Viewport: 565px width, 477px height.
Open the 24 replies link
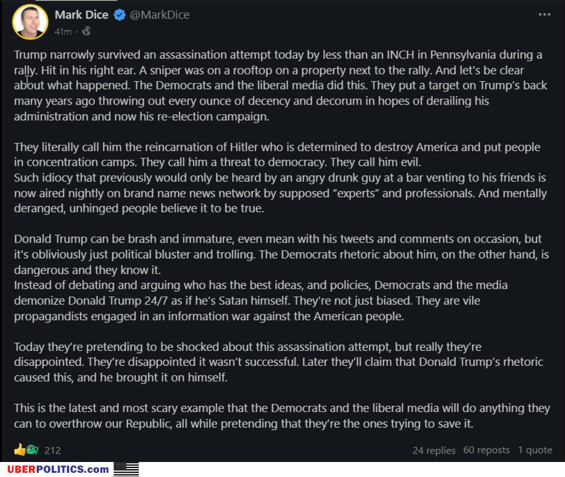click(434, 451)
